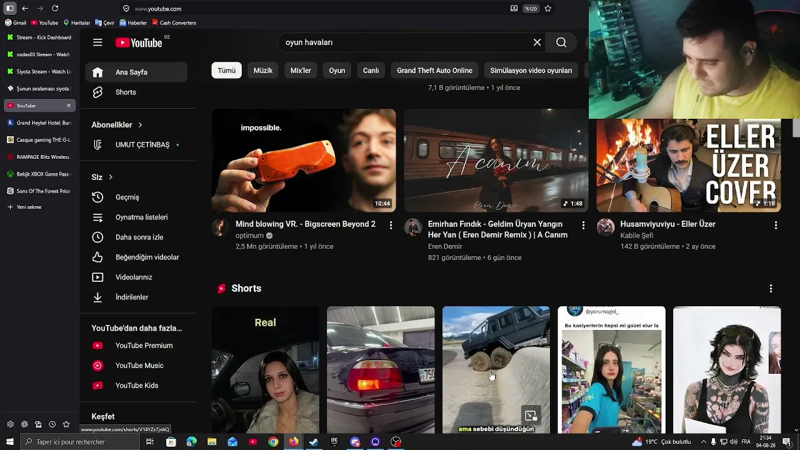
Task: Open the Husamviyuviyu - Eller Üzer title
Action: pos(668,224)
